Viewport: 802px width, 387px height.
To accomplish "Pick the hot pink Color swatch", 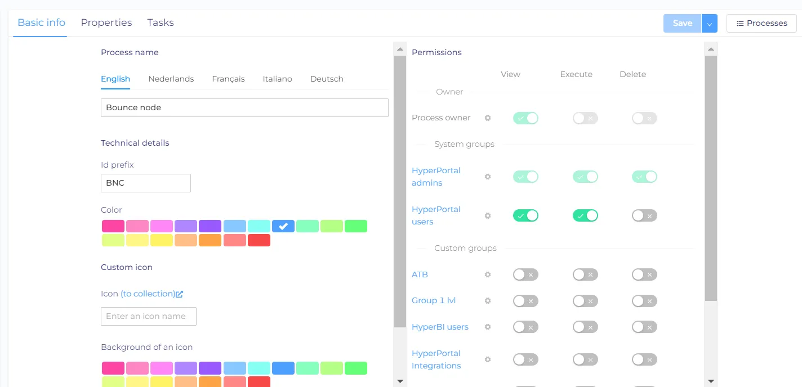I will 113,226.
